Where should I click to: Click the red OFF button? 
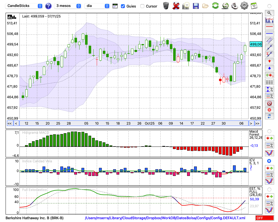click(264, 218)
